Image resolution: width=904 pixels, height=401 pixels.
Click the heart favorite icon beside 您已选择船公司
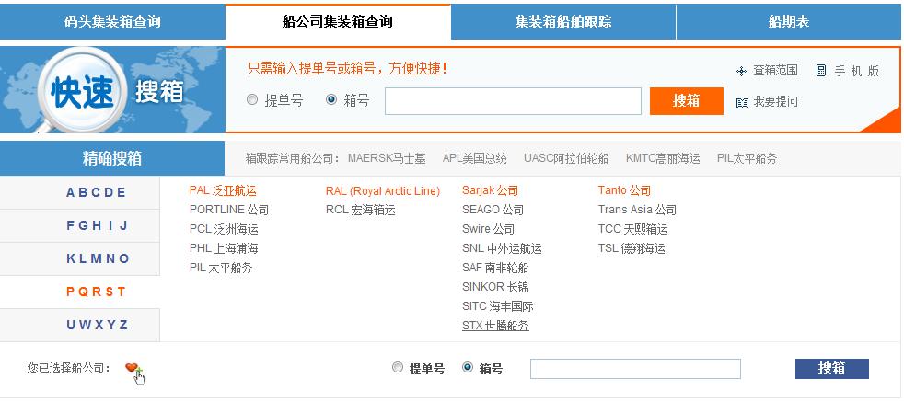pyautogui.click(x=133, y=369)
